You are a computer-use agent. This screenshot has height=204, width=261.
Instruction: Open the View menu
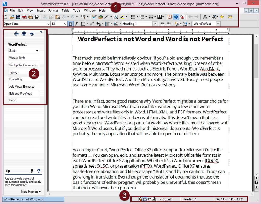click(30, 11)
